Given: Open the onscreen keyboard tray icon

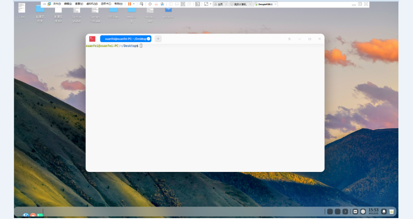Looking at the screenshot, I should tap(355, 212).
